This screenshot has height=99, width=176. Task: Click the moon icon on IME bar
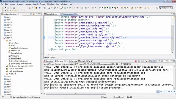pyautogui.click(x=164, y=92)
